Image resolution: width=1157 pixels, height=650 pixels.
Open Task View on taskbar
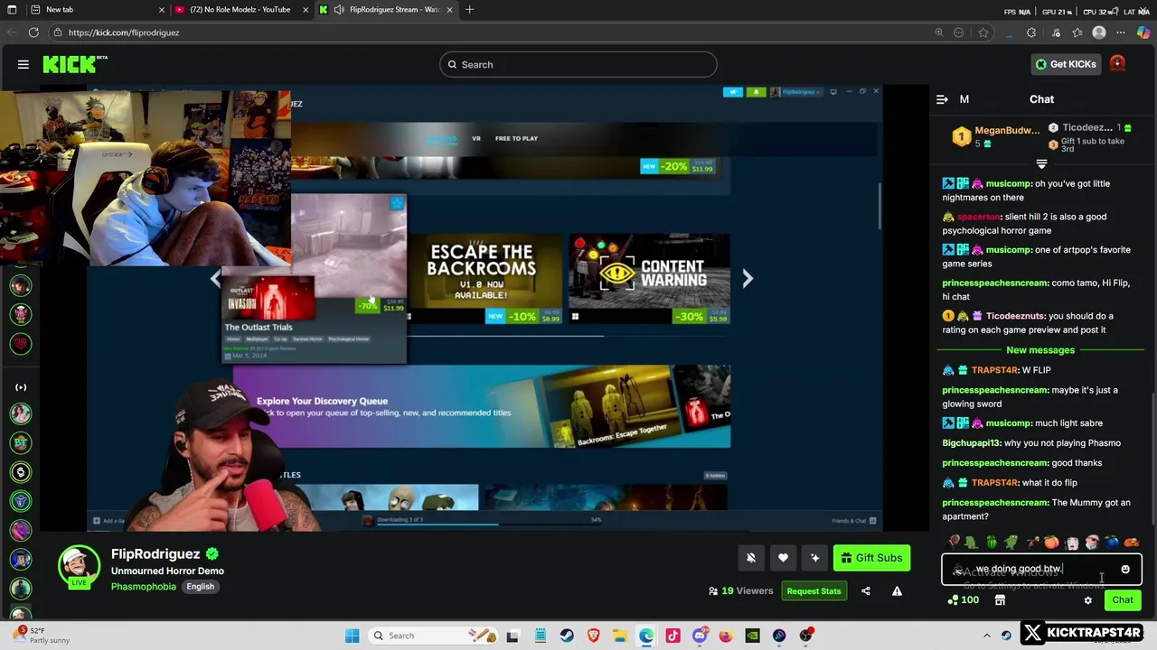coord(513,636)
